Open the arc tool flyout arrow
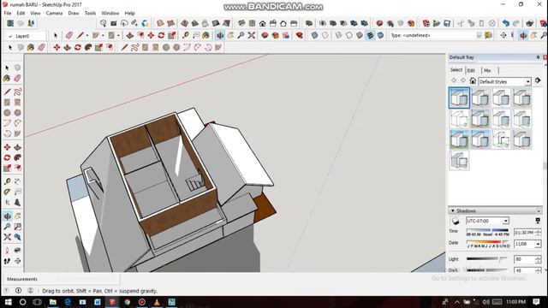548x308 pixels. point(103,36)
